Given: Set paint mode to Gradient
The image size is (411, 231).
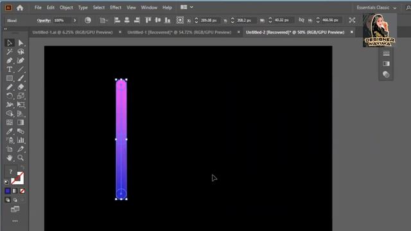Looking at the screenshot, I should [15, 191].
